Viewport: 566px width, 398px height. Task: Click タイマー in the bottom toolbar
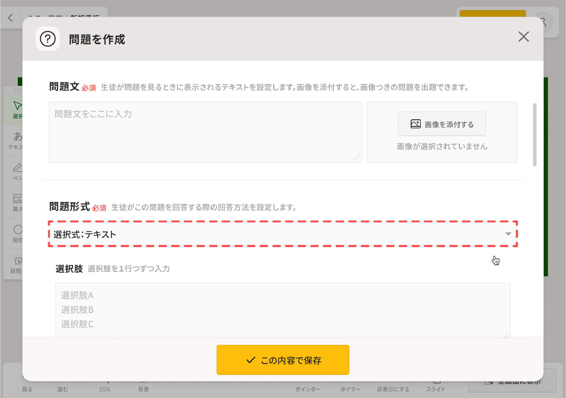click(350, 389)
